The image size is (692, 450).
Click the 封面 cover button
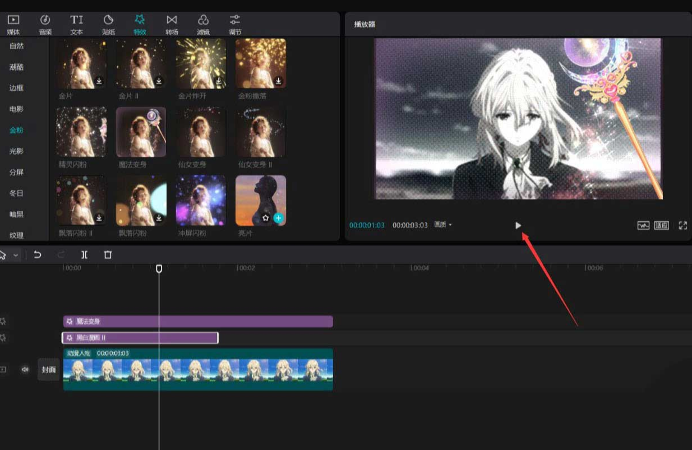48,370
